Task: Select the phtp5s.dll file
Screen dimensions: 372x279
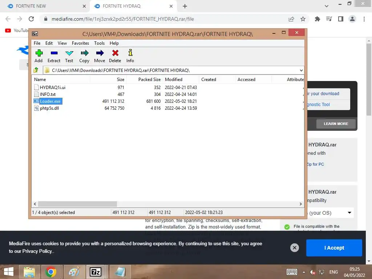Action: [x=49, y=108]
